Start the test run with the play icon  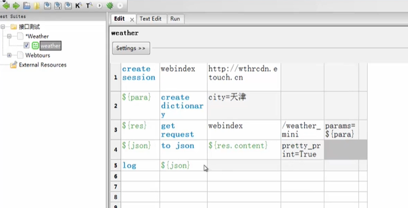pyautogui.click(x=100, y=5)
